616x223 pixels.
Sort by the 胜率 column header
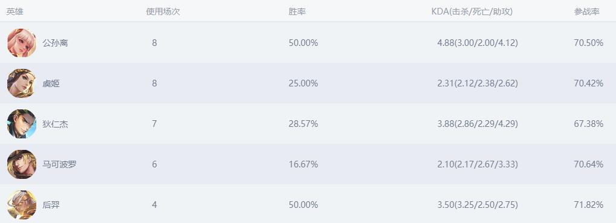coord(297,11)
